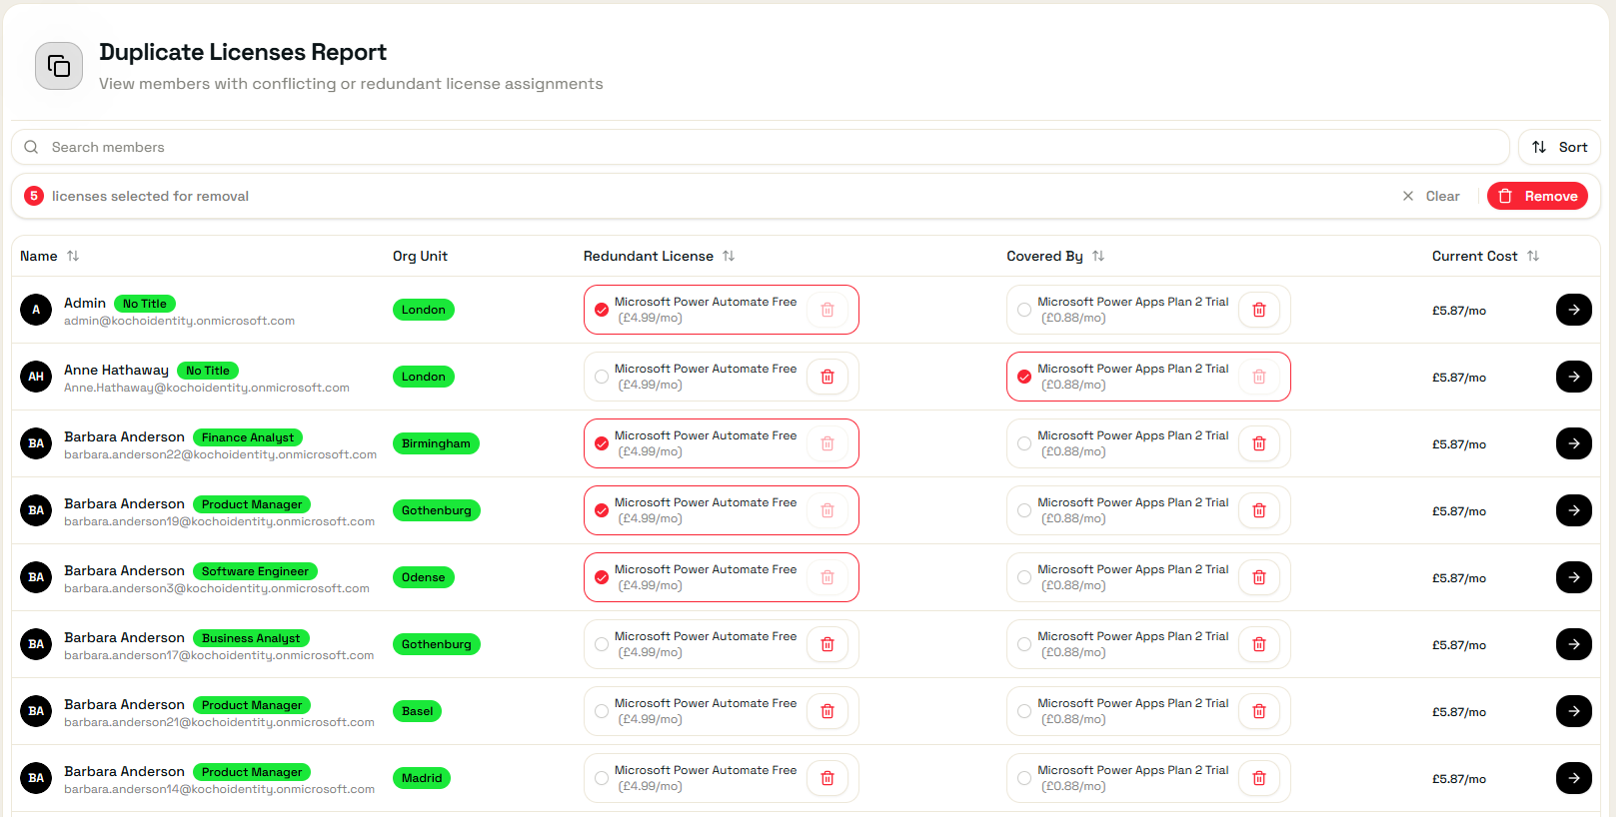Screen dimensions: 1616x817
Task: Click the Birmingham org unit badge
Action: 436,443
